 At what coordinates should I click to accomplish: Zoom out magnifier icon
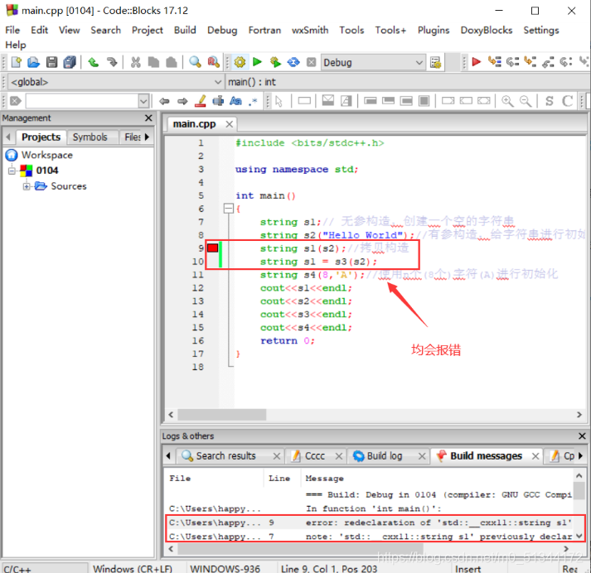coord(526,101)
